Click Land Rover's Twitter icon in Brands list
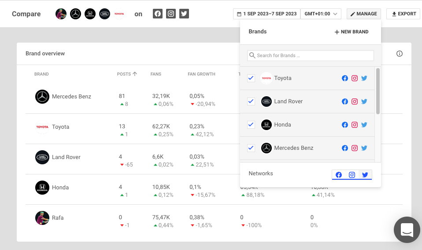 click(x=364, y=101)
